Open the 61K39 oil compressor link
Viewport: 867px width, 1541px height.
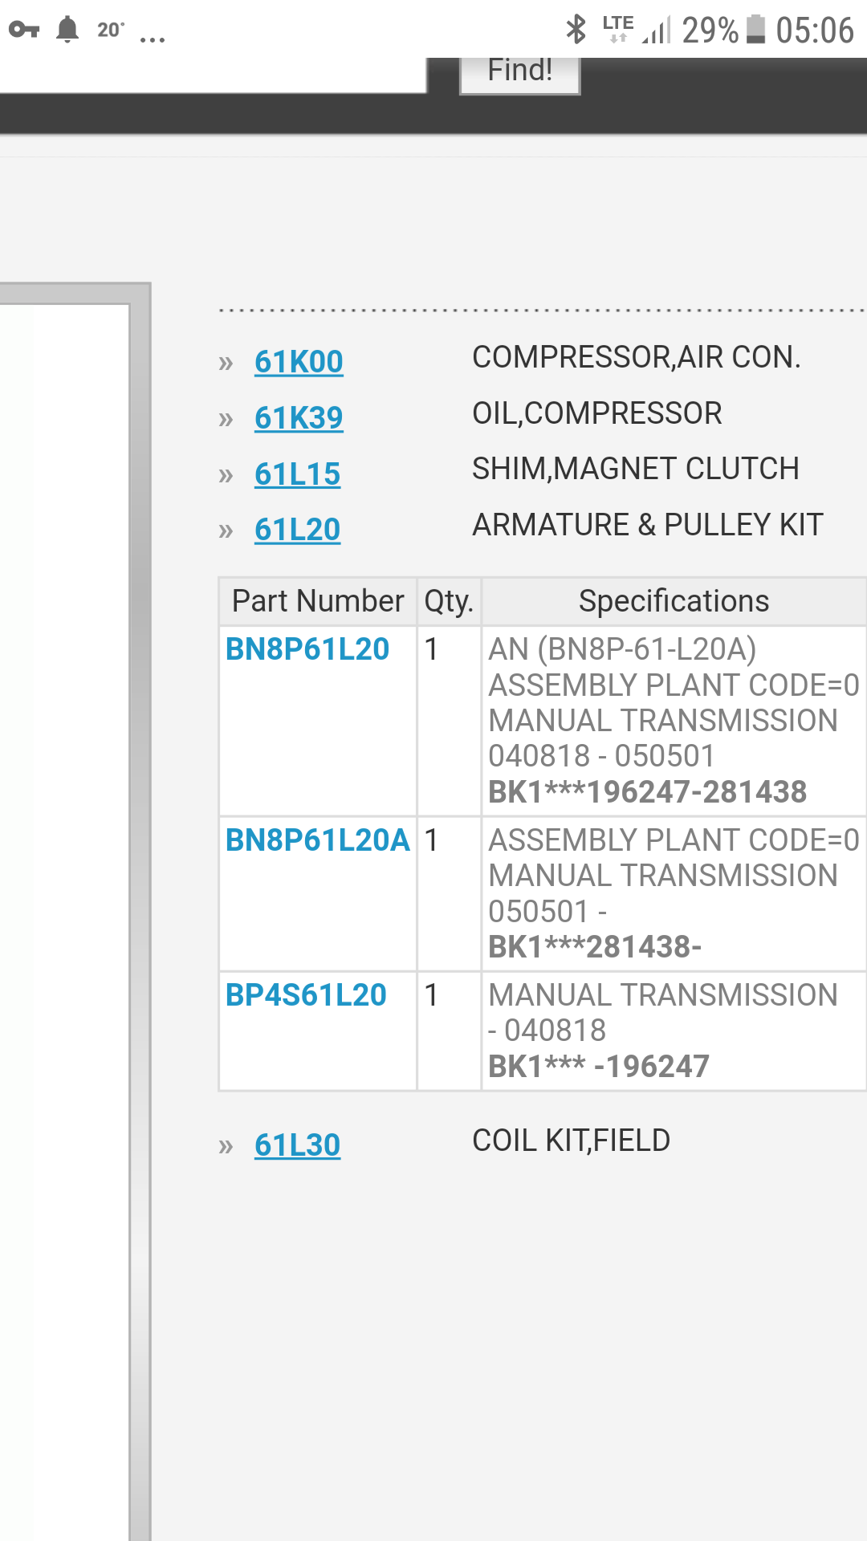click(x=299, y=418)
